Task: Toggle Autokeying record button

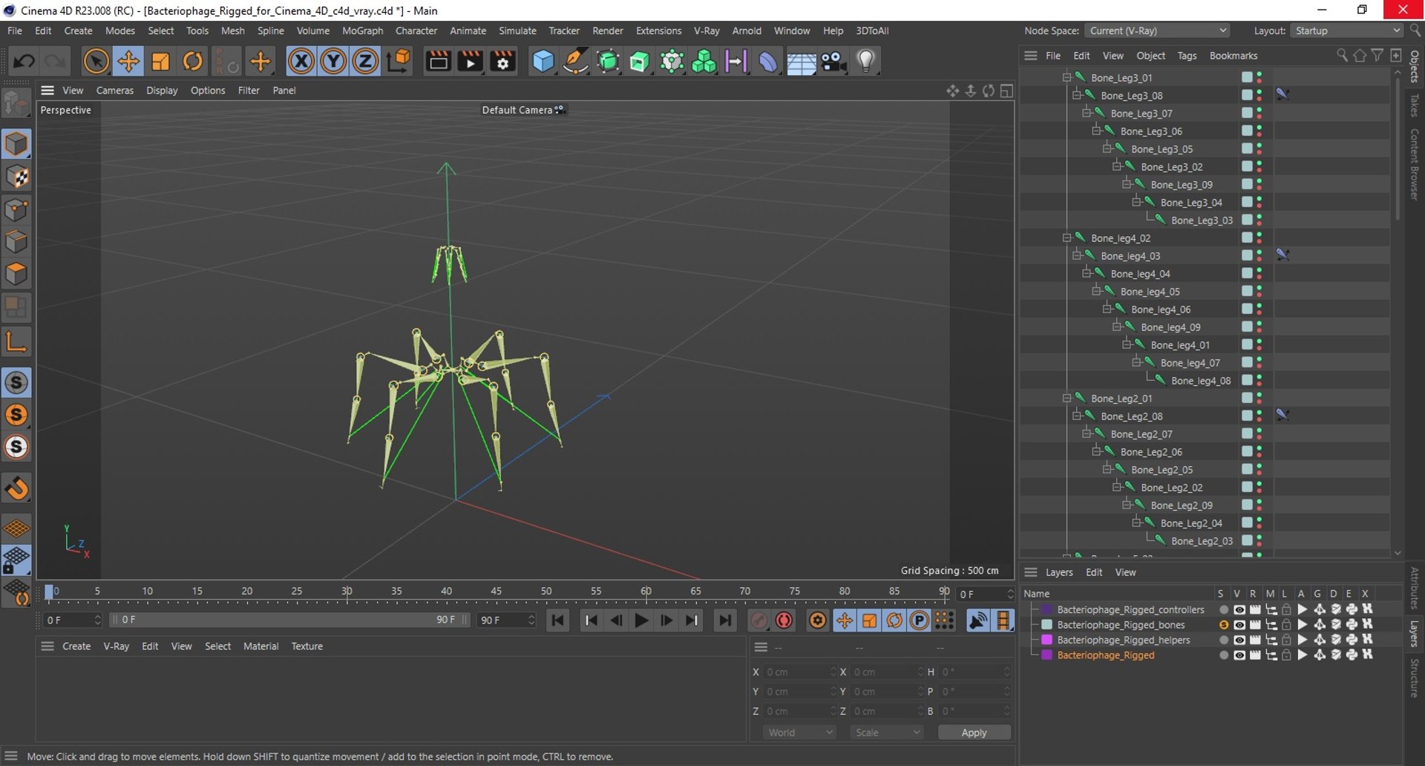Action: [x=784, y=621]
